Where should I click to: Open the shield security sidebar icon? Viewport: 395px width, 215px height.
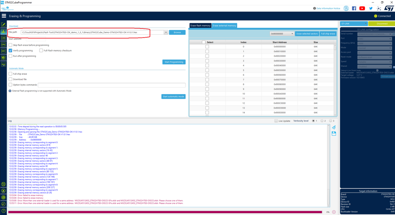point(3,58)
